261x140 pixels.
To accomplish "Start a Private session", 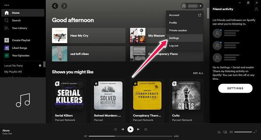I will click(185, 31).
